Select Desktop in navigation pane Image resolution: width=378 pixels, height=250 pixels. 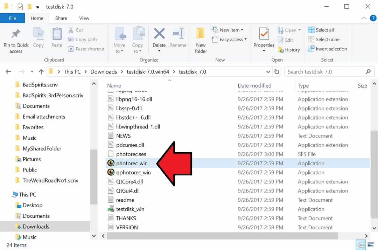pos(33,205)
